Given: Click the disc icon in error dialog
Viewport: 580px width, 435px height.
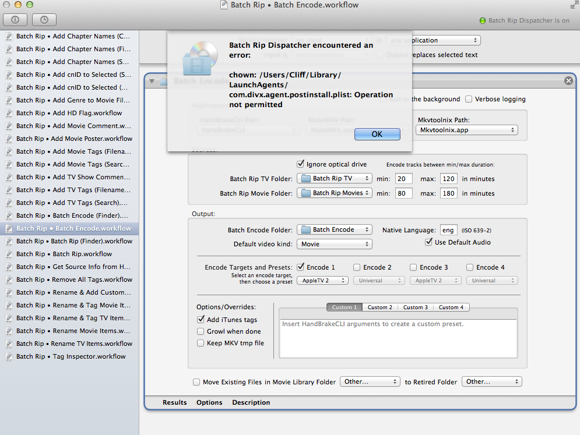Looking at the screenshot, I should (x=200, y=58).
